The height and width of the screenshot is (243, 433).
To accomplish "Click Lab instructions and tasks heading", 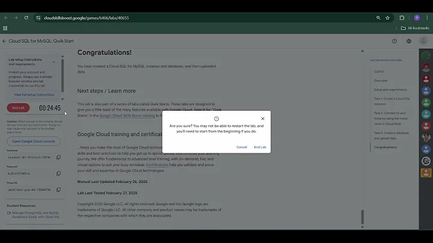I will [386, 60].
